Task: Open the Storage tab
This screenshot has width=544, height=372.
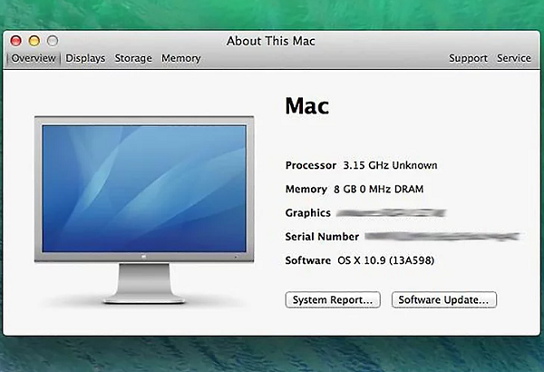Action: click(133, 58)
